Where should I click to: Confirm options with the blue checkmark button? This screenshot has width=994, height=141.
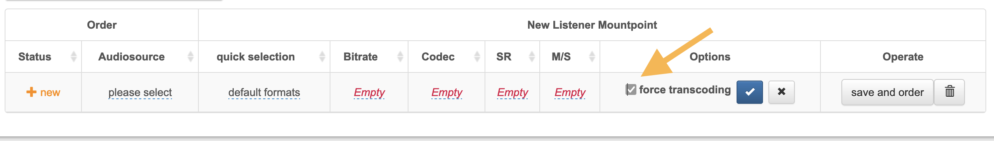click(x=749, y=92)
